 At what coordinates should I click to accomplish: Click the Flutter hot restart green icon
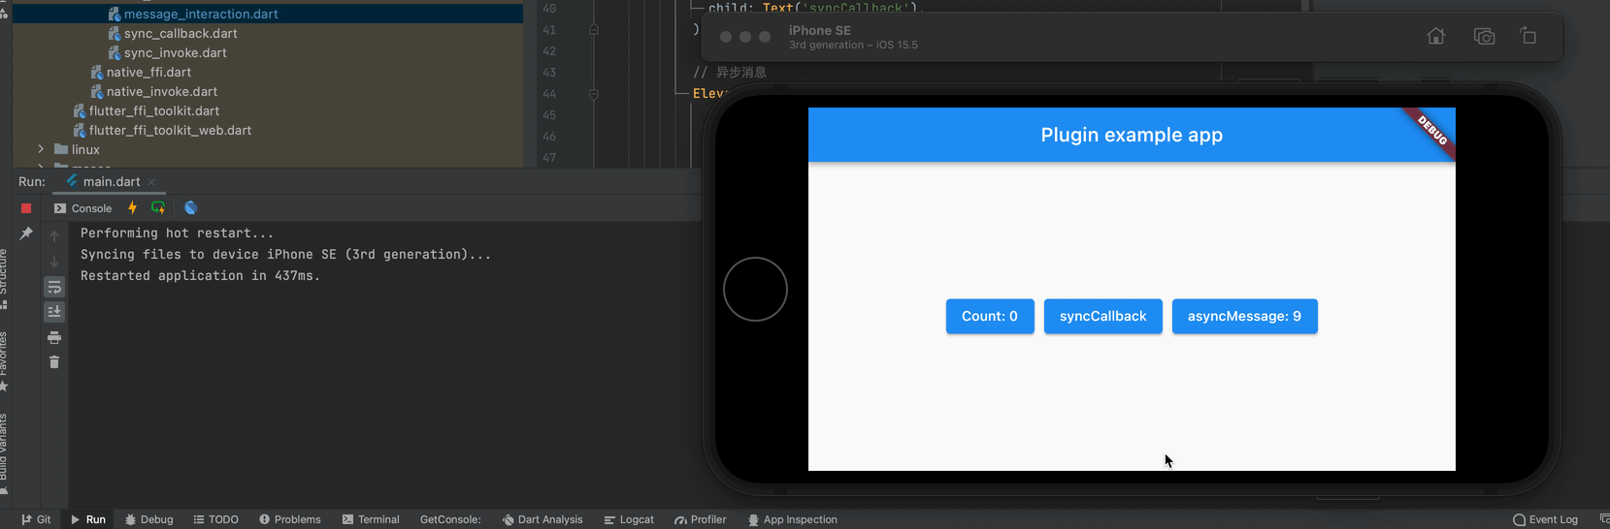coord(158,208)
